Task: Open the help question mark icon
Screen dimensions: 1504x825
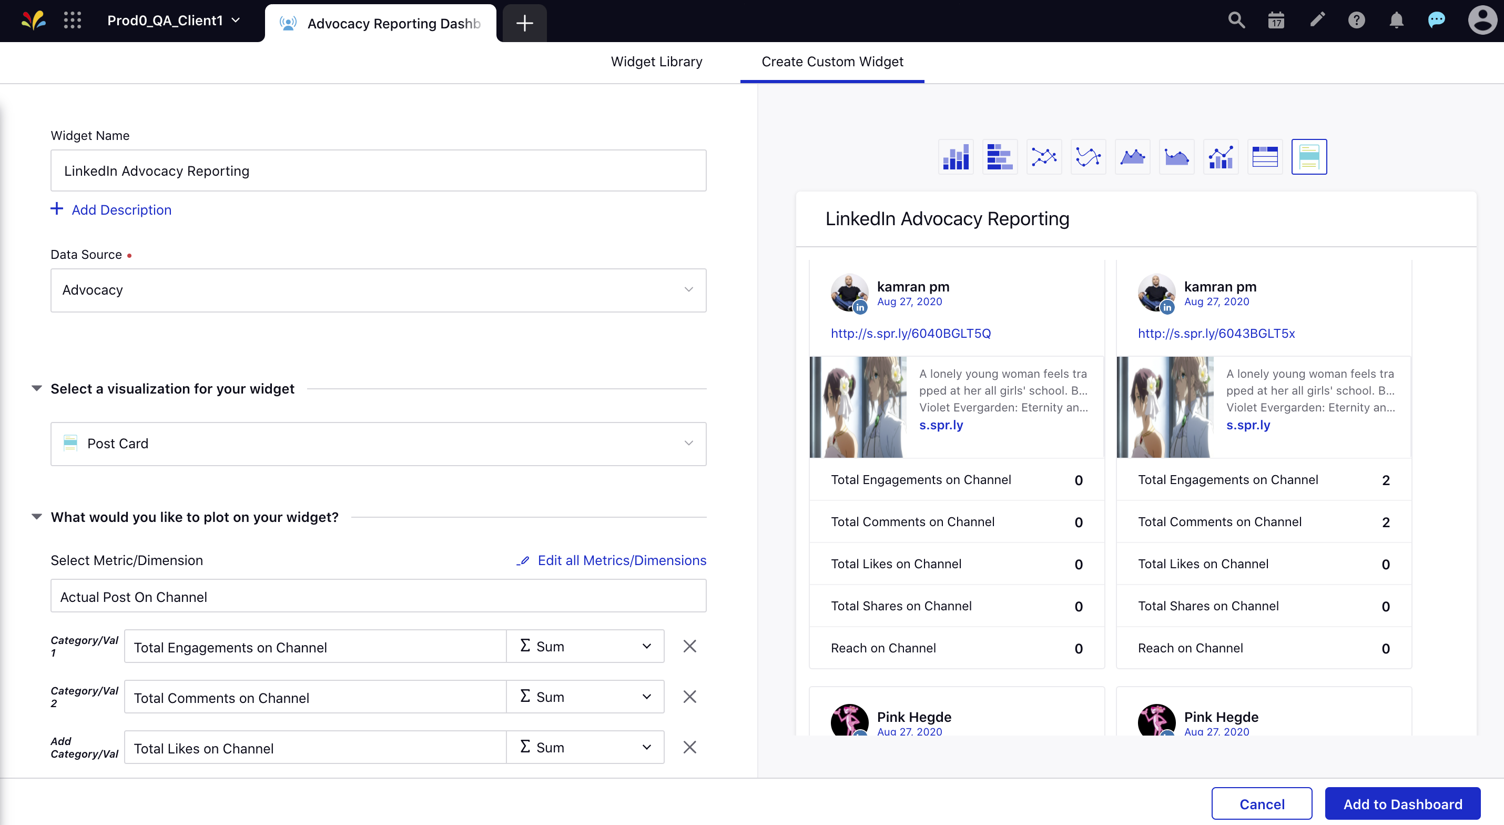Action: pos(1356,21)
